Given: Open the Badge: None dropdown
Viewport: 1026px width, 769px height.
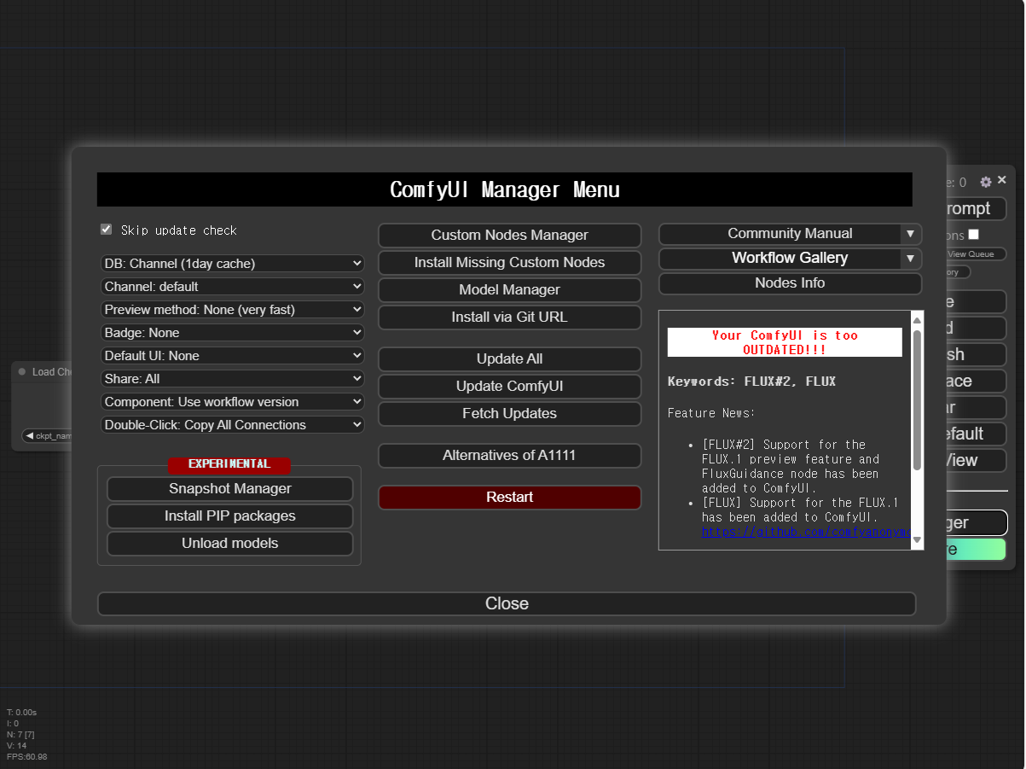Looking at the screenshot, I should [x=232, y=333].
